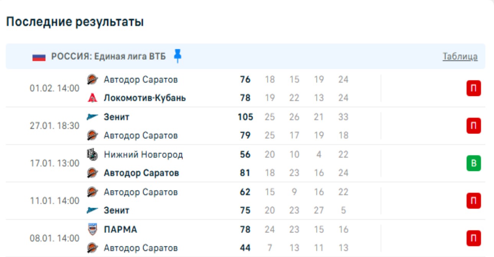The image size is (494, 257).
Task: Select team name Локомотив-Кубань
Action: pyautogui.click(x=145, y=98)
